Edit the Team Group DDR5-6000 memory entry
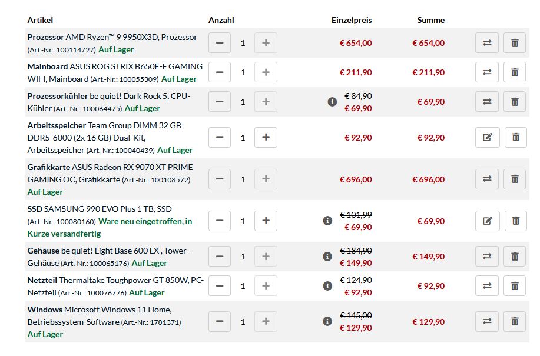Viewport: 540px width, 356px height. point(488,137)
